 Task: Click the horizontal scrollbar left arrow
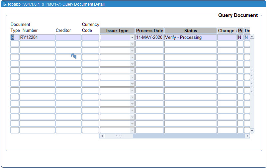coord(102,136)
